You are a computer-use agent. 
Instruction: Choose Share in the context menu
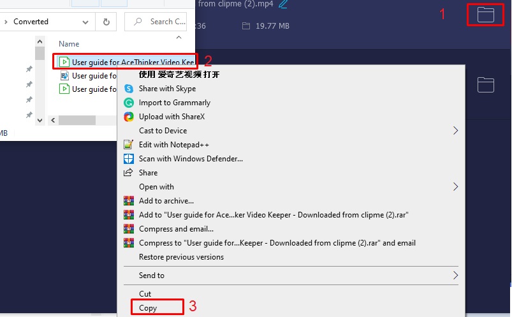(x=148, y=173)
